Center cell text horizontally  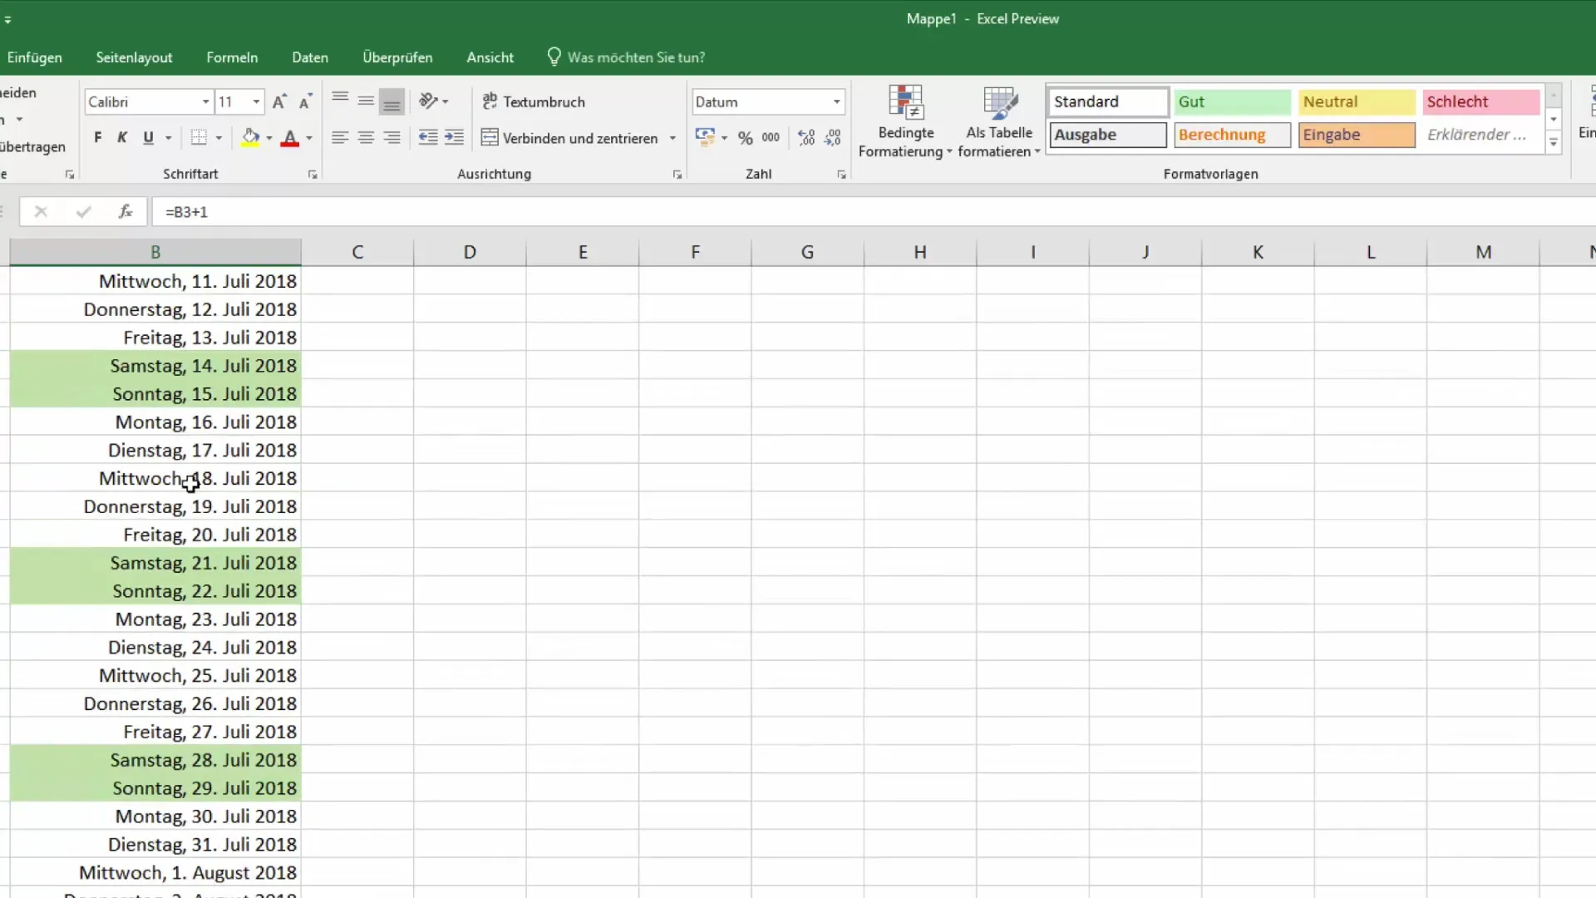pos(366,138)
